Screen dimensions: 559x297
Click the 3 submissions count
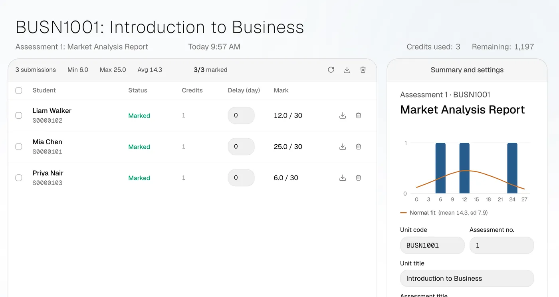(36, 70)
